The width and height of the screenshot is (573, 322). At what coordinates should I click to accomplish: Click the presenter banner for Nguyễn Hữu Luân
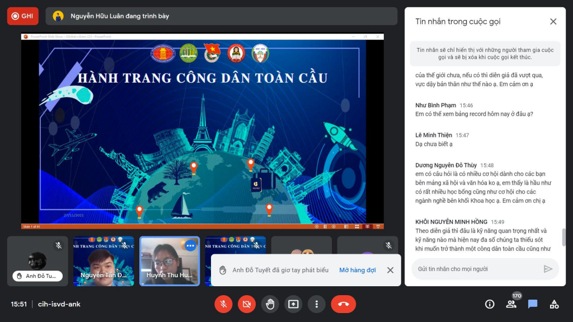pyautogui.click(x=222, y=16)
